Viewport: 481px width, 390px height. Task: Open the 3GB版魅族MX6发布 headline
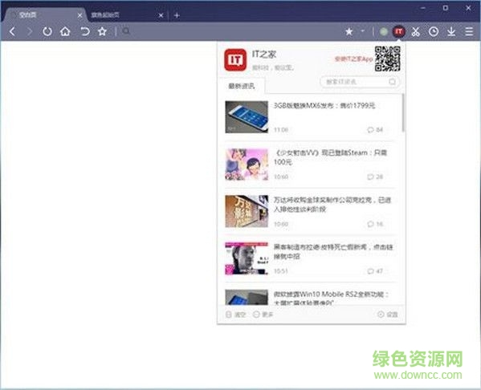click(324, 106)
